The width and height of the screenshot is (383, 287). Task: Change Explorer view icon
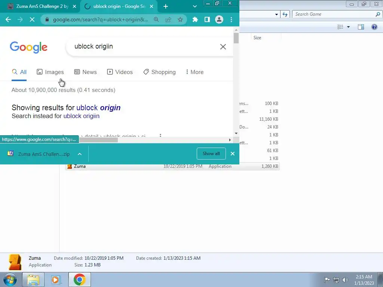coord(340,27)
